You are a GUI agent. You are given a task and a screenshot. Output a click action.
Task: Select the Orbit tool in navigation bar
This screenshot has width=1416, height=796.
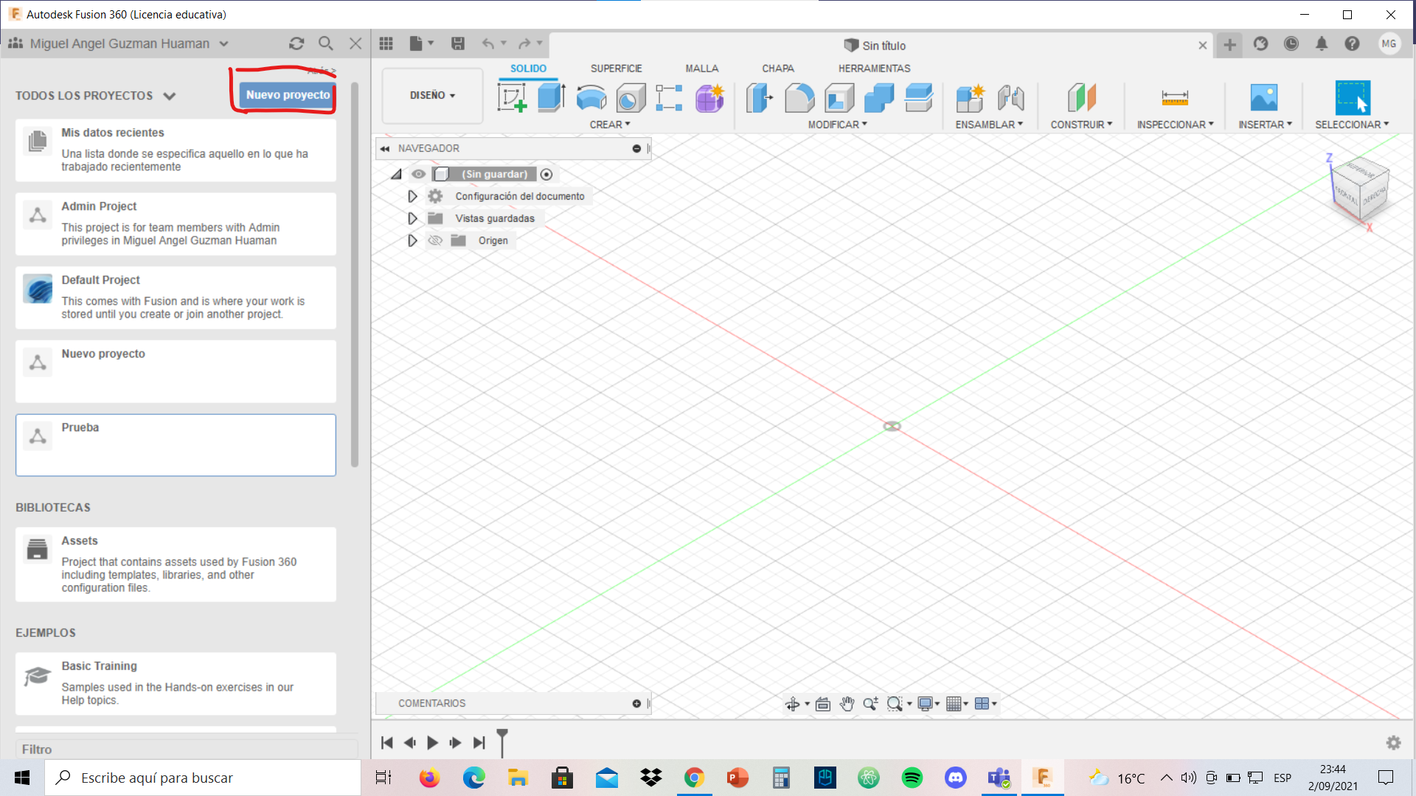[793, 704]
